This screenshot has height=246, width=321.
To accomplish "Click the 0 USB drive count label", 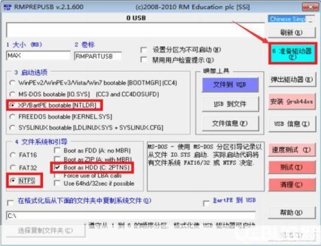I will 136,18.
